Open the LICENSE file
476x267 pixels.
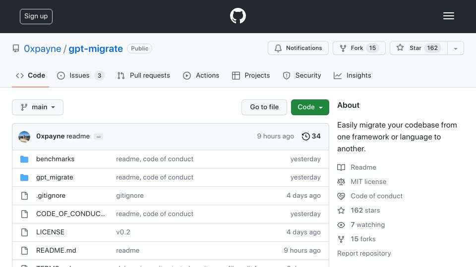[50, 232]
